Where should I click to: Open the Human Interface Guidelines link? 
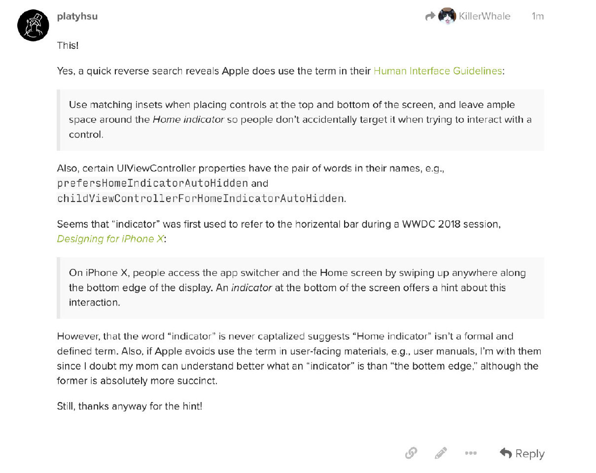pyautogui.click(x=438, y=71)
